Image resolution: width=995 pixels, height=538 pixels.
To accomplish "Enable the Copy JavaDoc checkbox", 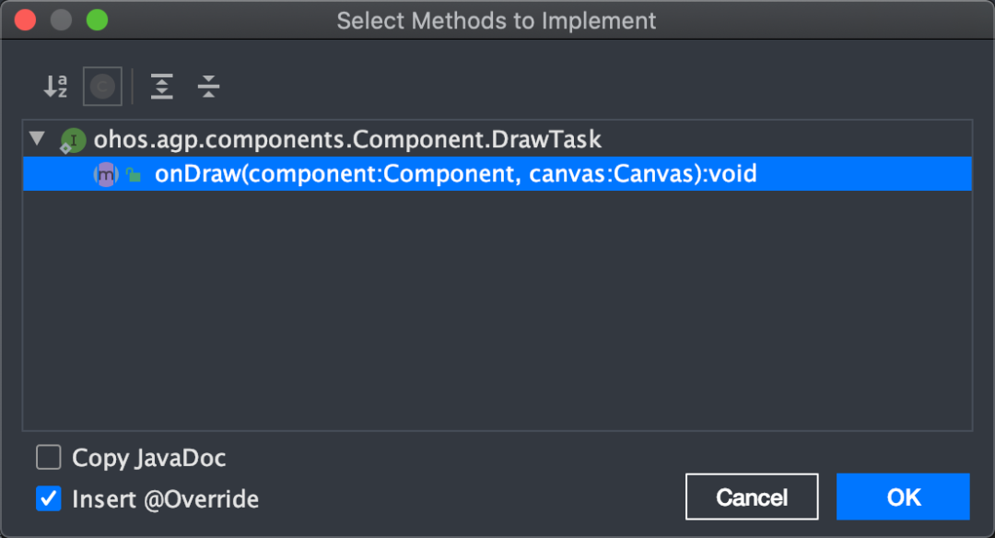I will point(49,458).
